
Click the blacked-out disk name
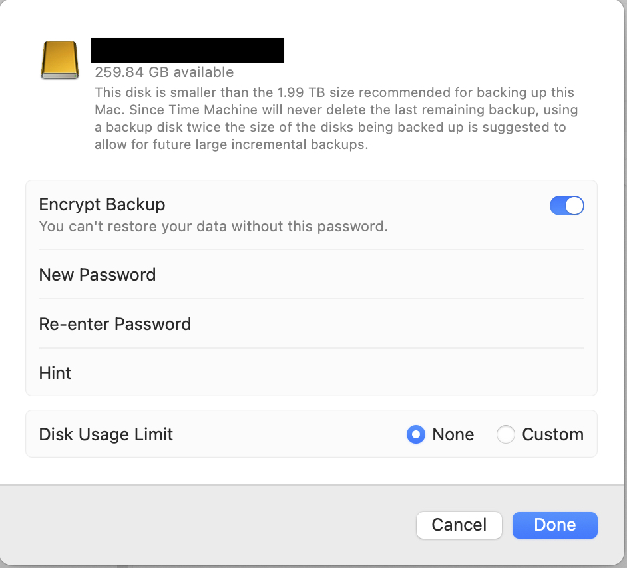[188, 50]
